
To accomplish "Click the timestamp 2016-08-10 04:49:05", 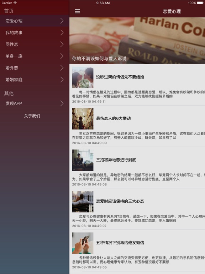I will click(x=89, y=267).
